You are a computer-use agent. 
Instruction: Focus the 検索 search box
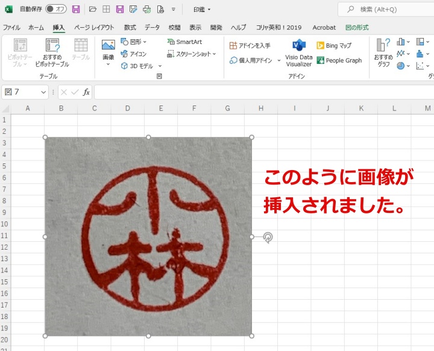386,10
